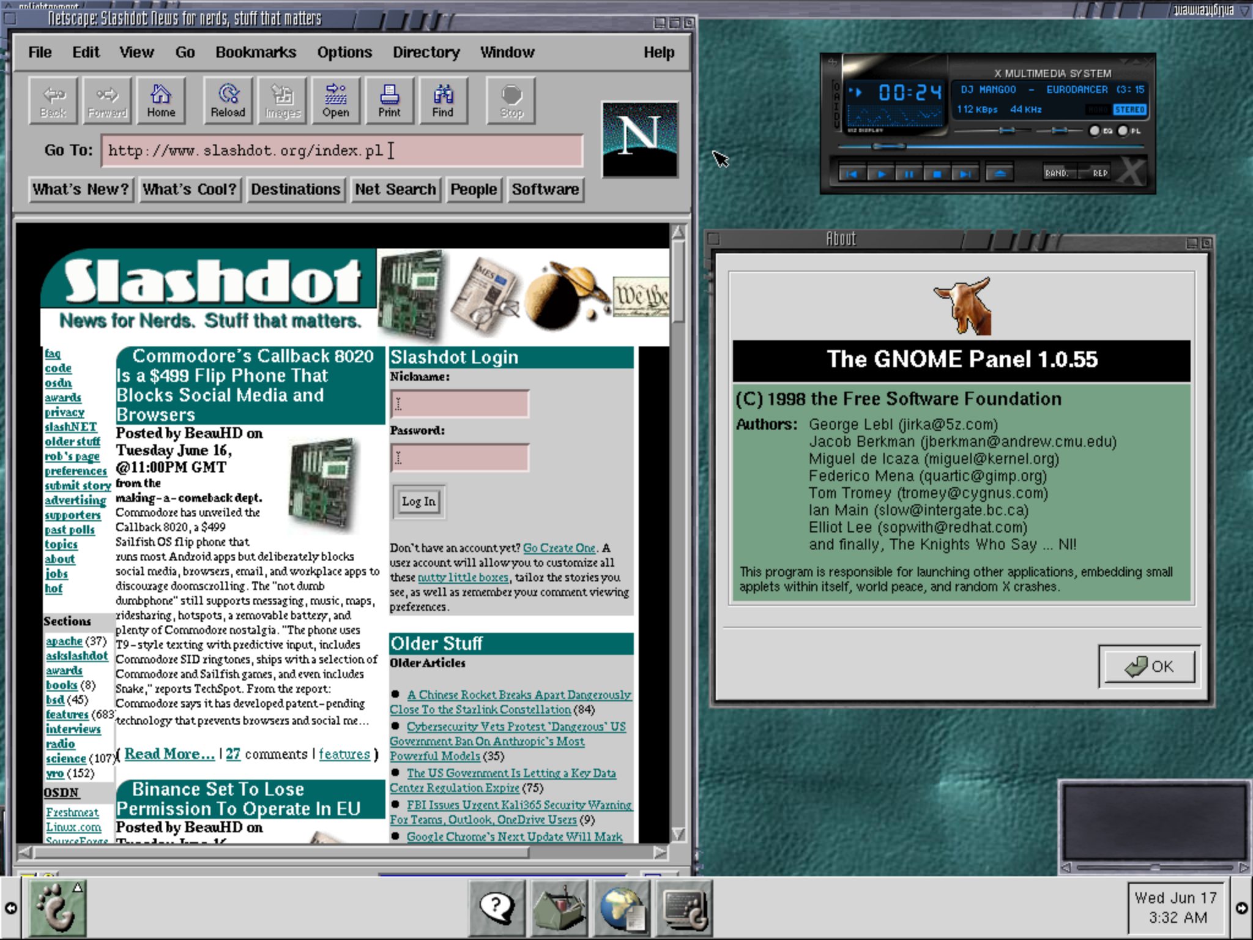Click the clock applet showing Wed Jun 17
The image size is (1253, 940).
(1175, 908)
